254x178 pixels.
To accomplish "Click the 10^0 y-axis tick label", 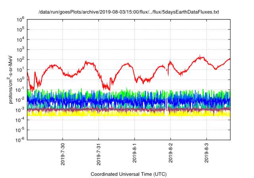I will [20, 80].
